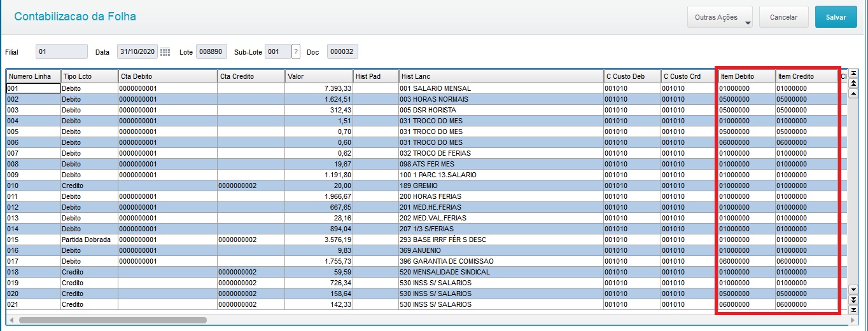
Task: Click the Tipo Lcto column header
Action: (x=88, y=76)
